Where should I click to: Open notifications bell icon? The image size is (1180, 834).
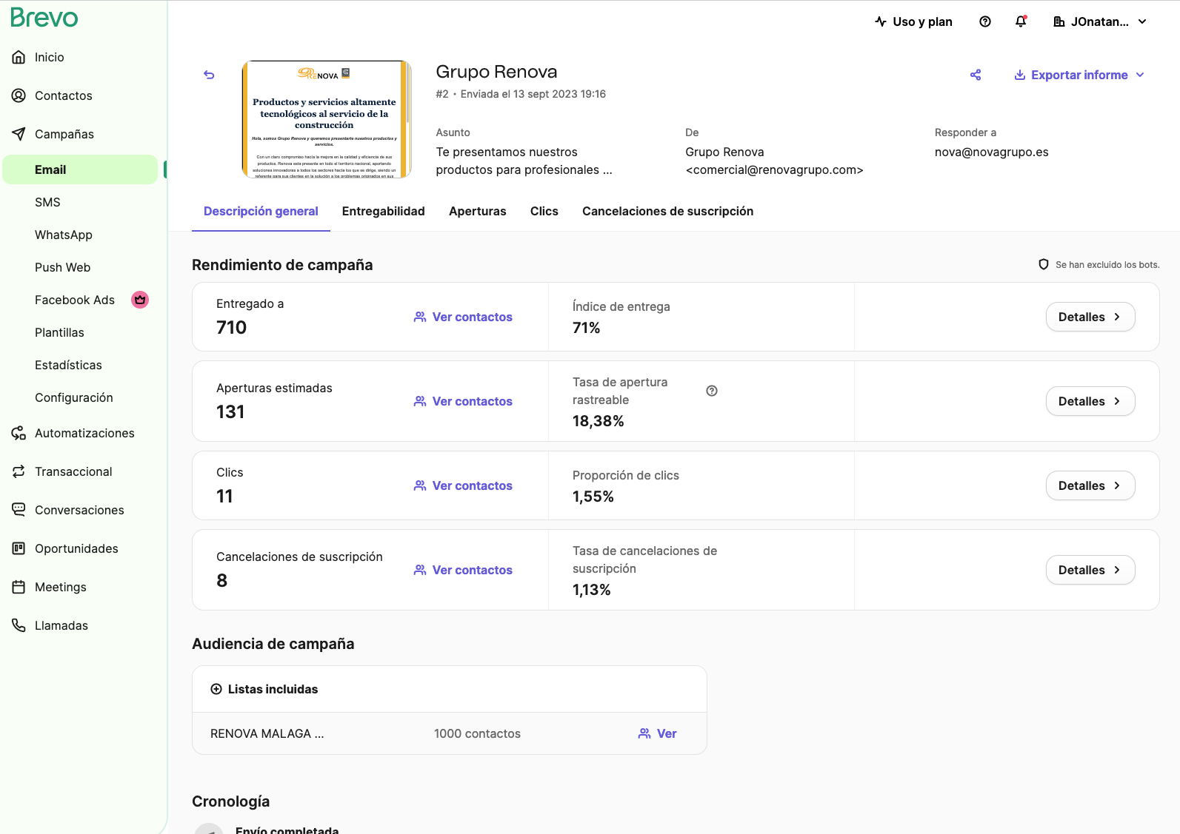(1021, 21)
